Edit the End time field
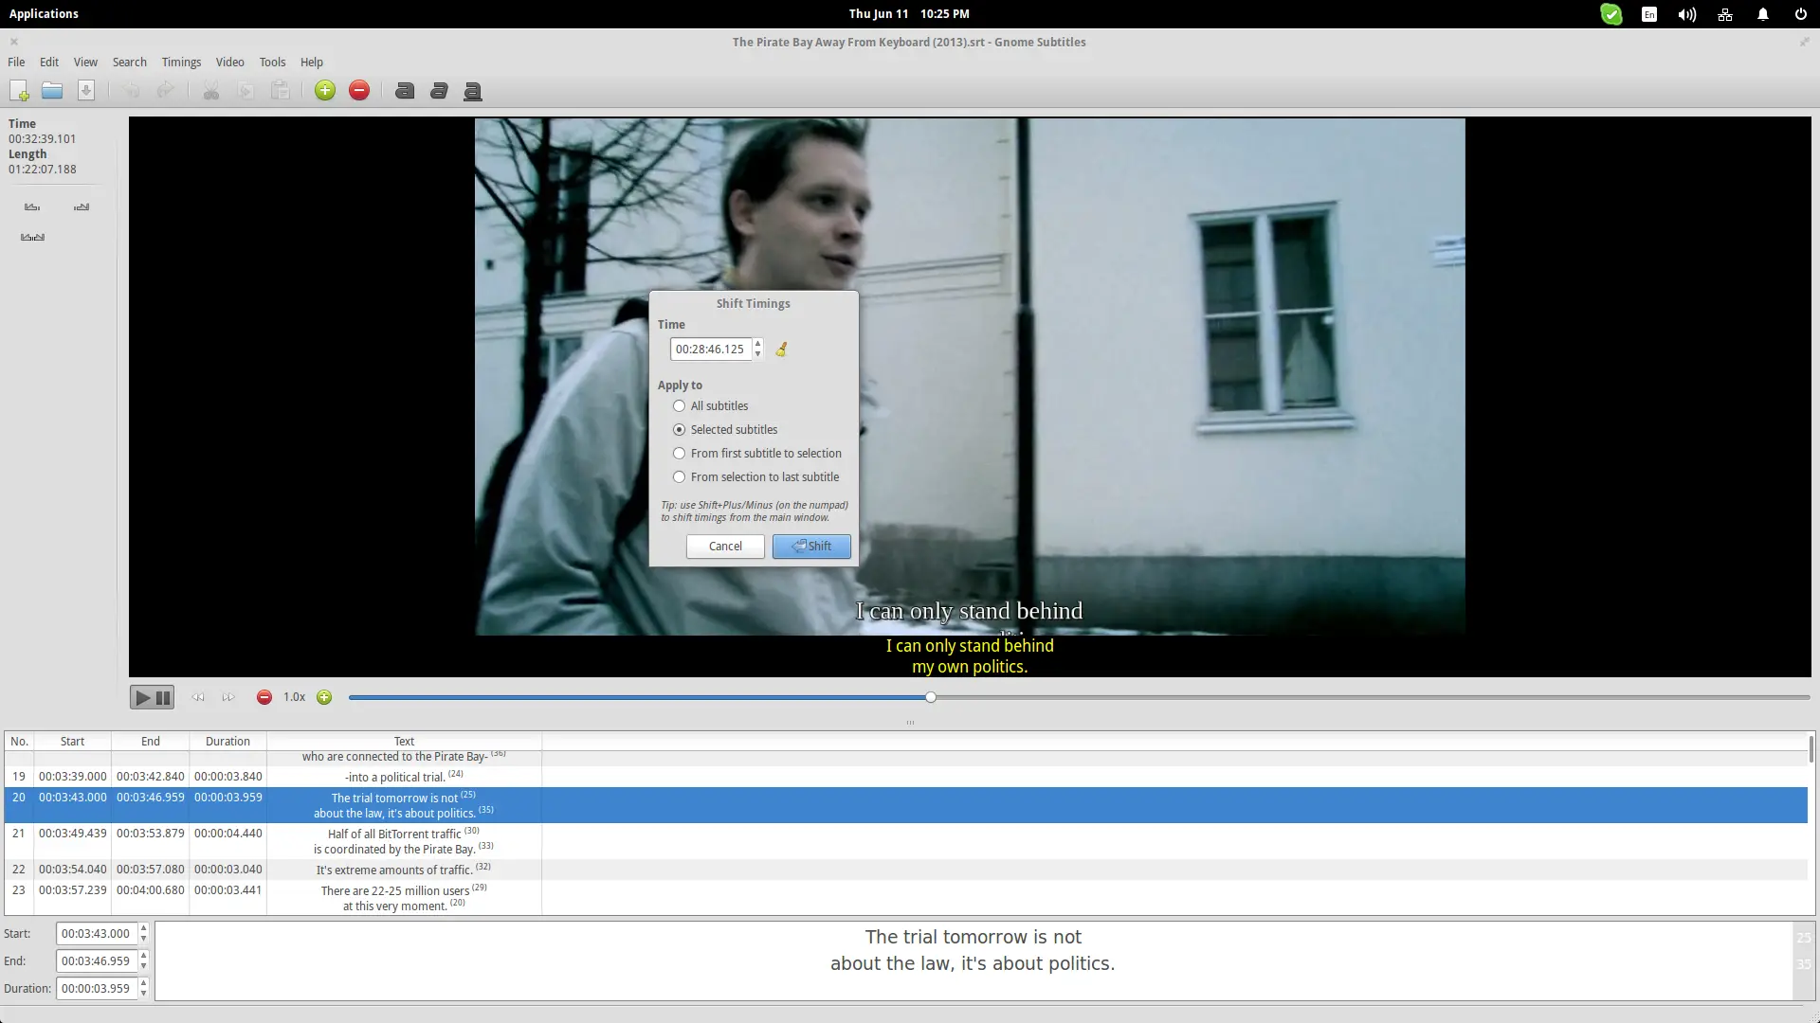Viewport: 1820px width, 1023px height. point(97,961)
